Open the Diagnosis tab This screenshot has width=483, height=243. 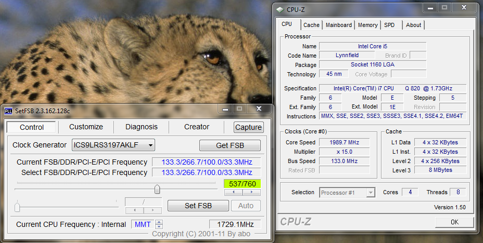pyautogui.click(x=141, y=127)
